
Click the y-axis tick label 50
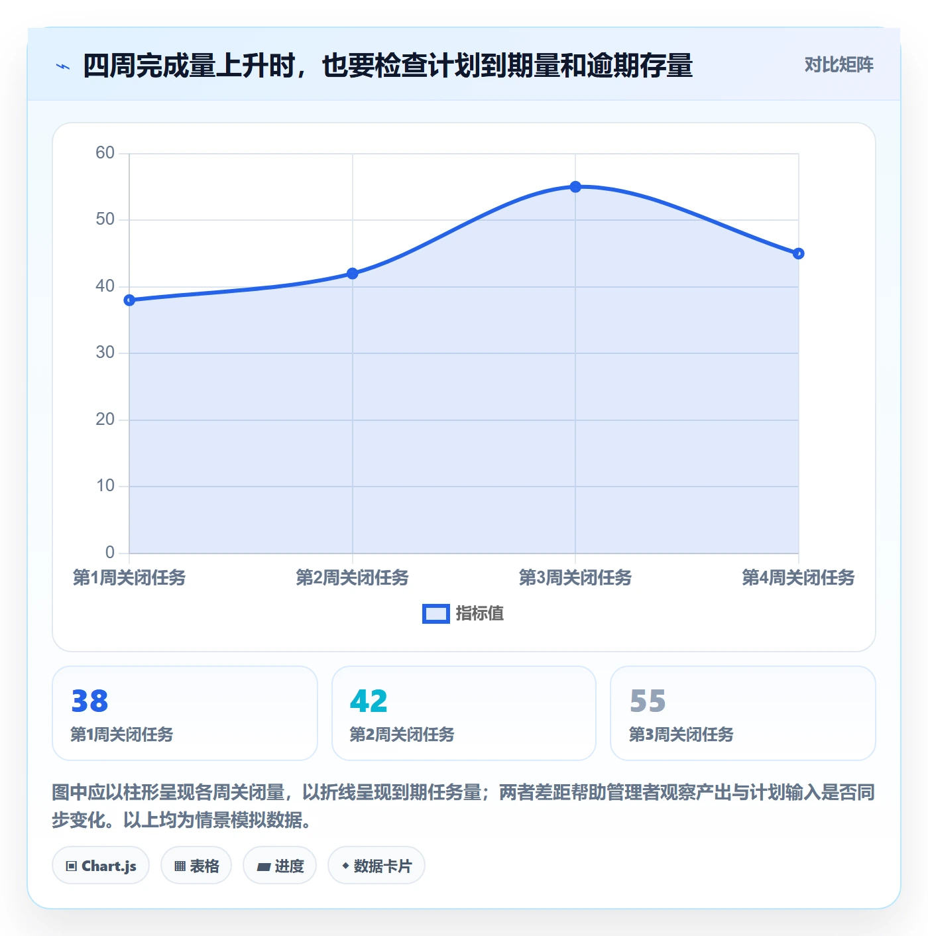click(105, 219)
